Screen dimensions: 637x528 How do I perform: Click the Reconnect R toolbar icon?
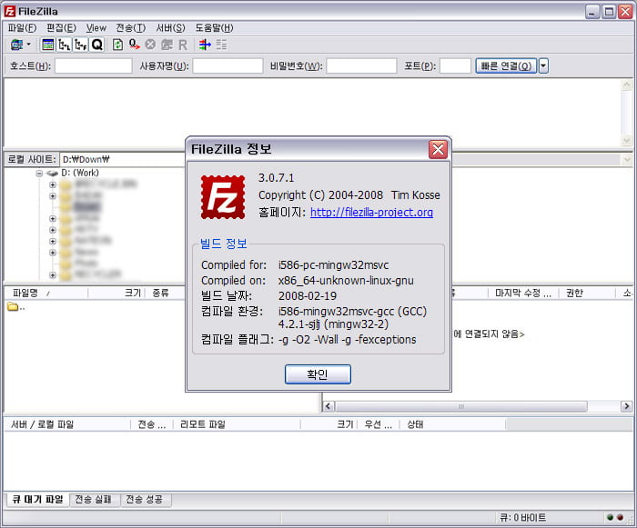(x=182, y=45)
